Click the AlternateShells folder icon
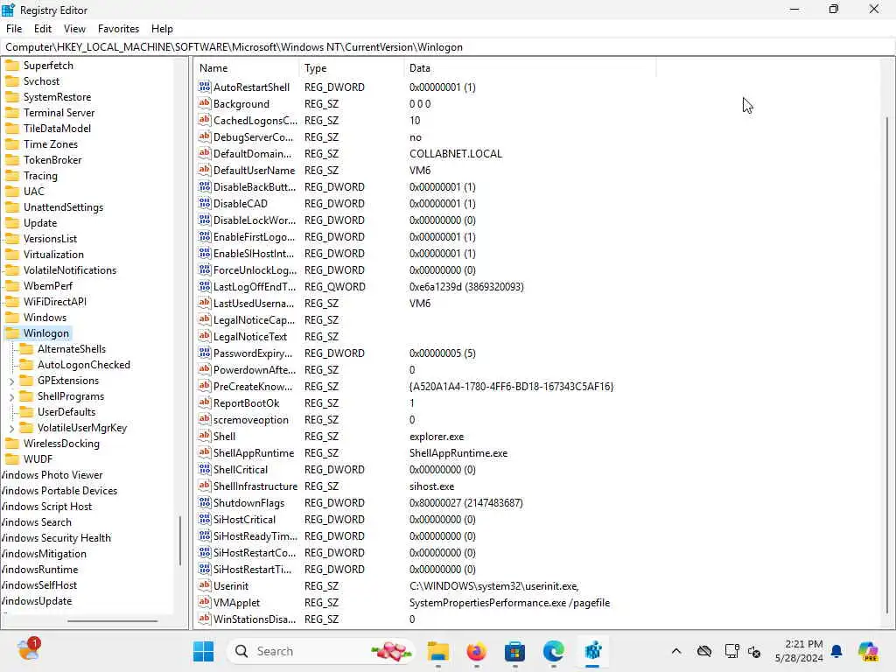 (x=26, y=348)
